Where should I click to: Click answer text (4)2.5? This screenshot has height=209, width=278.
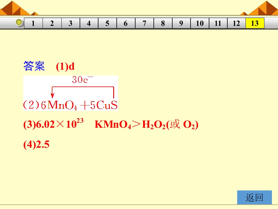[36, 144]
